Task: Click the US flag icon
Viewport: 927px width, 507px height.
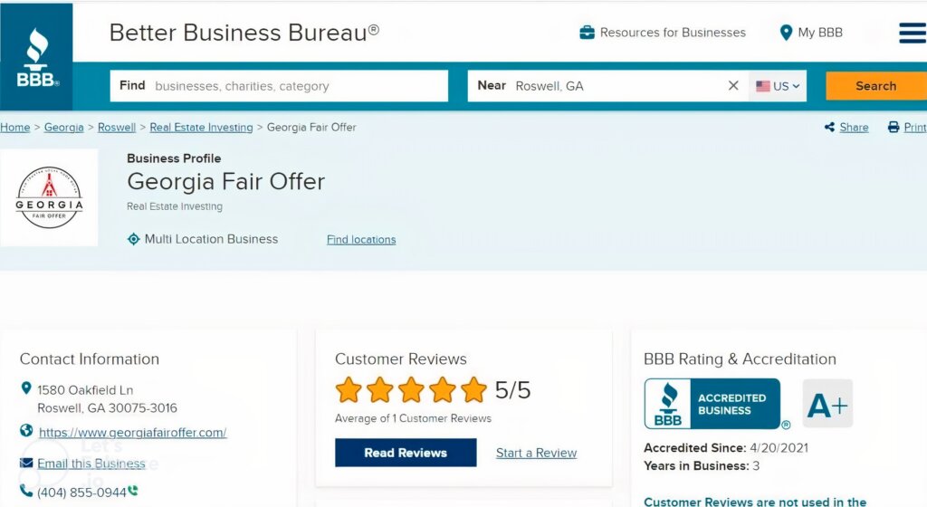Action: (762, 86)
